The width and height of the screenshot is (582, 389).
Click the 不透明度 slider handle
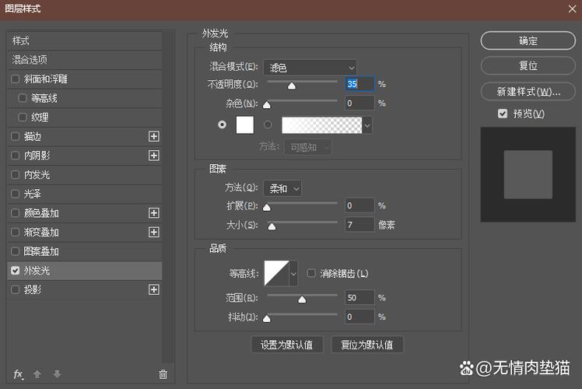click(x=292, y=86)
